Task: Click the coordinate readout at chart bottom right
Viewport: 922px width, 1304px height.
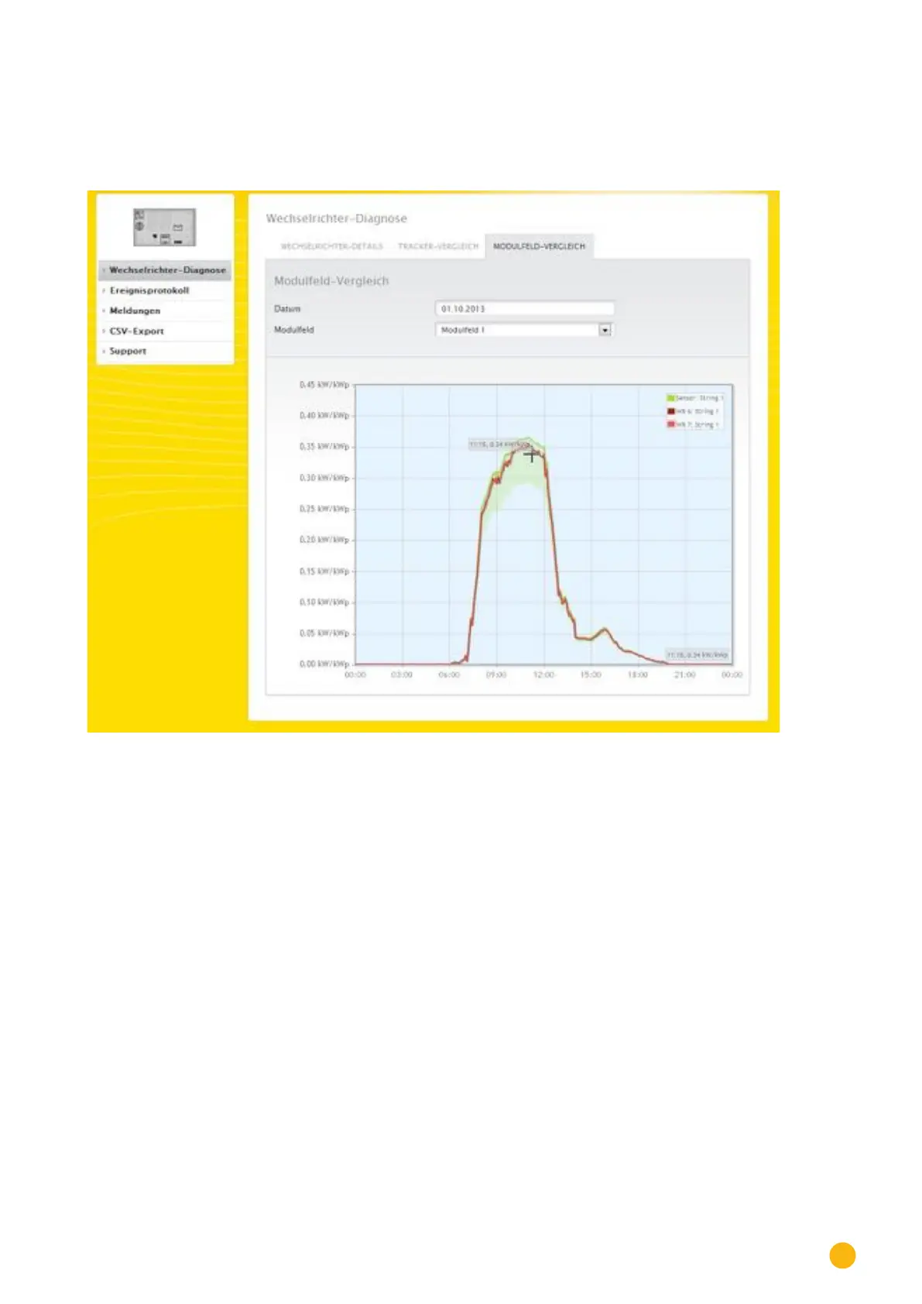Action: 697,655
